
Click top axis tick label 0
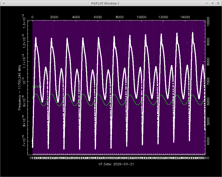click(32, 17)
